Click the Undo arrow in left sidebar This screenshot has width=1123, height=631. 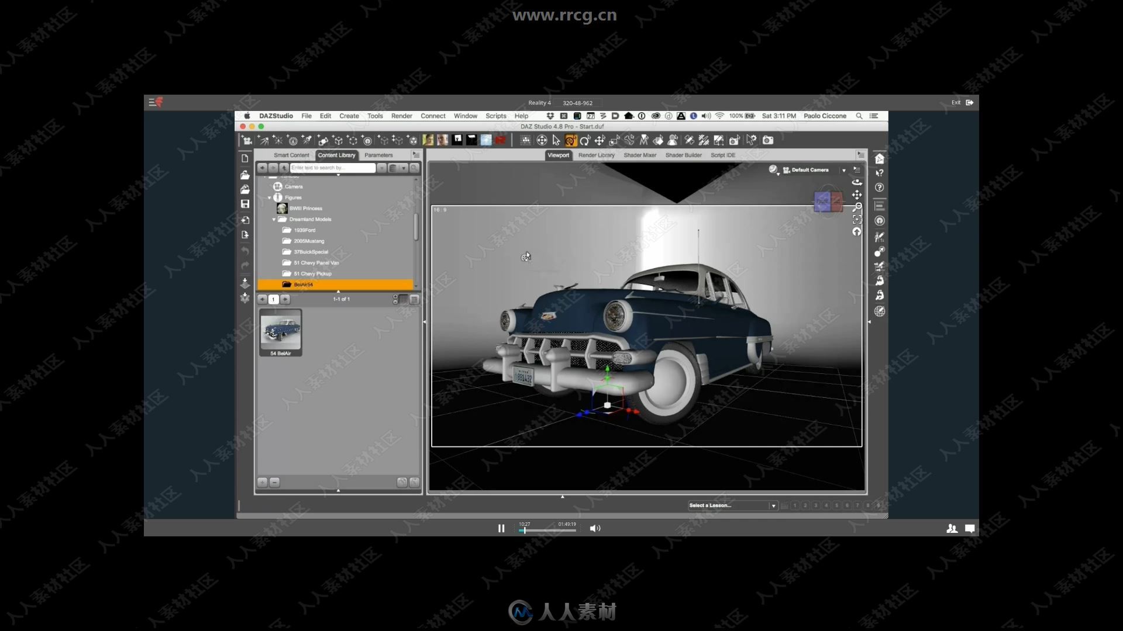pos(245,251)
